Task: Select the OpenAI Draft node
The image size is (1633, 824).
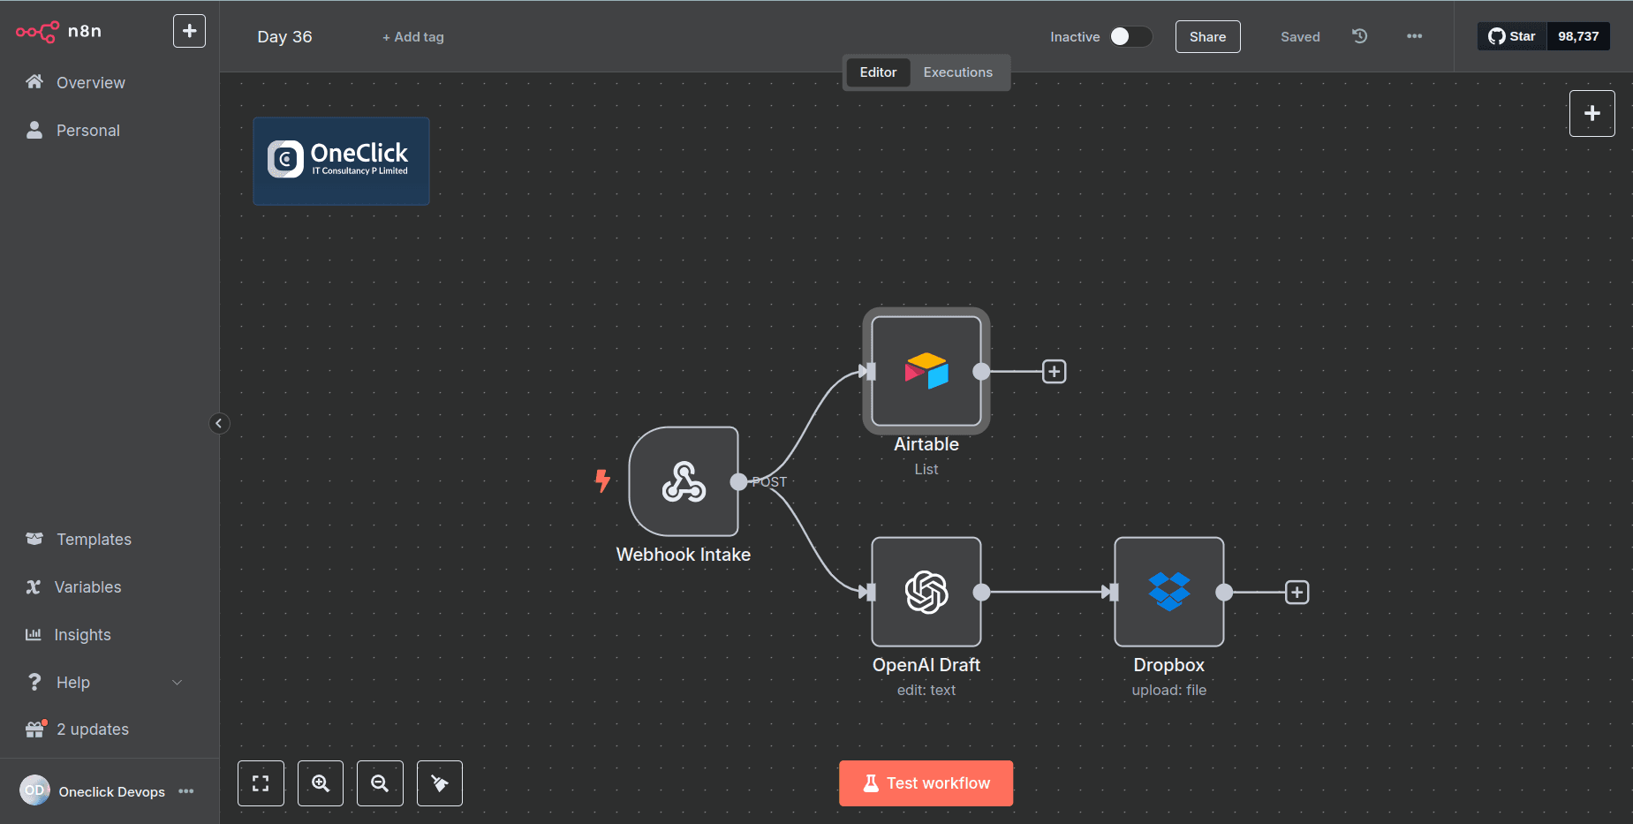Action: (x=926, y=592)
